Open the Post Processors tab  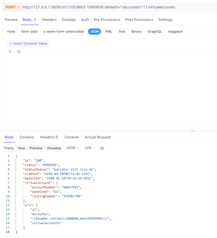click(139, 20)
